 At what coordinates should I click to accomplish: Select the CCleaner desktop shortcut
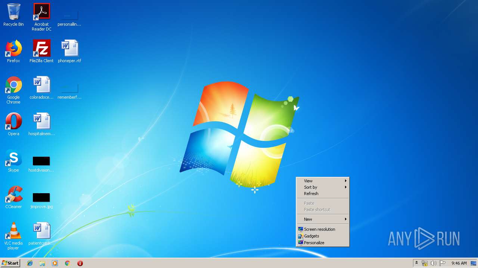click(x=13, y=198)
